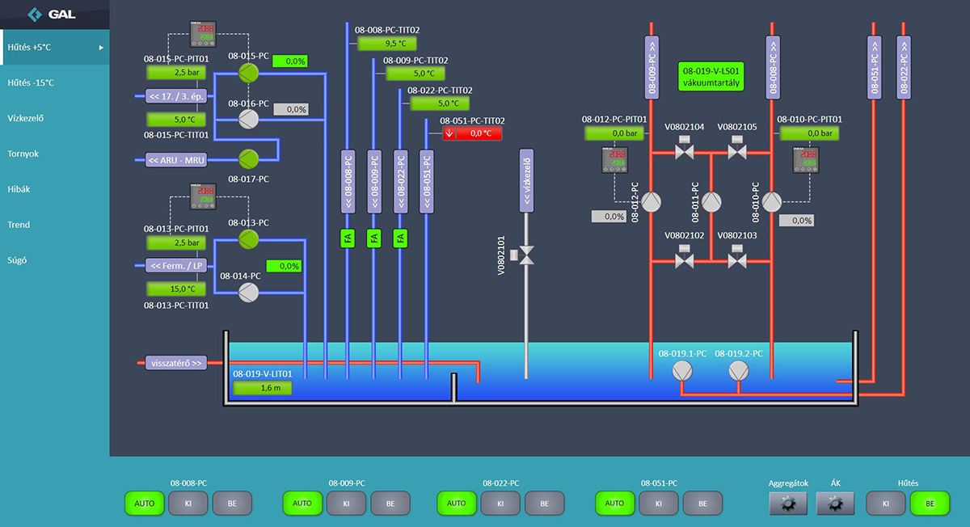This screenshot has width=970, height=527.
Task: Open the << 17. / 3. ép. navigation box
Action: [x=176, y=97]
